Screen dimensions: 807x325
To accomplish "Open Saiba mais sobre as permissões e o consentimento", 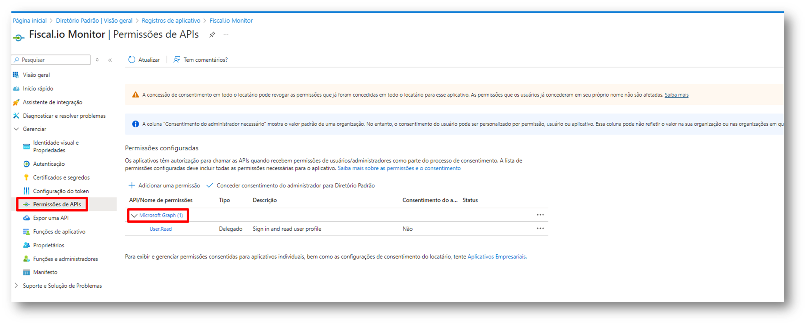I will (399, 168).
